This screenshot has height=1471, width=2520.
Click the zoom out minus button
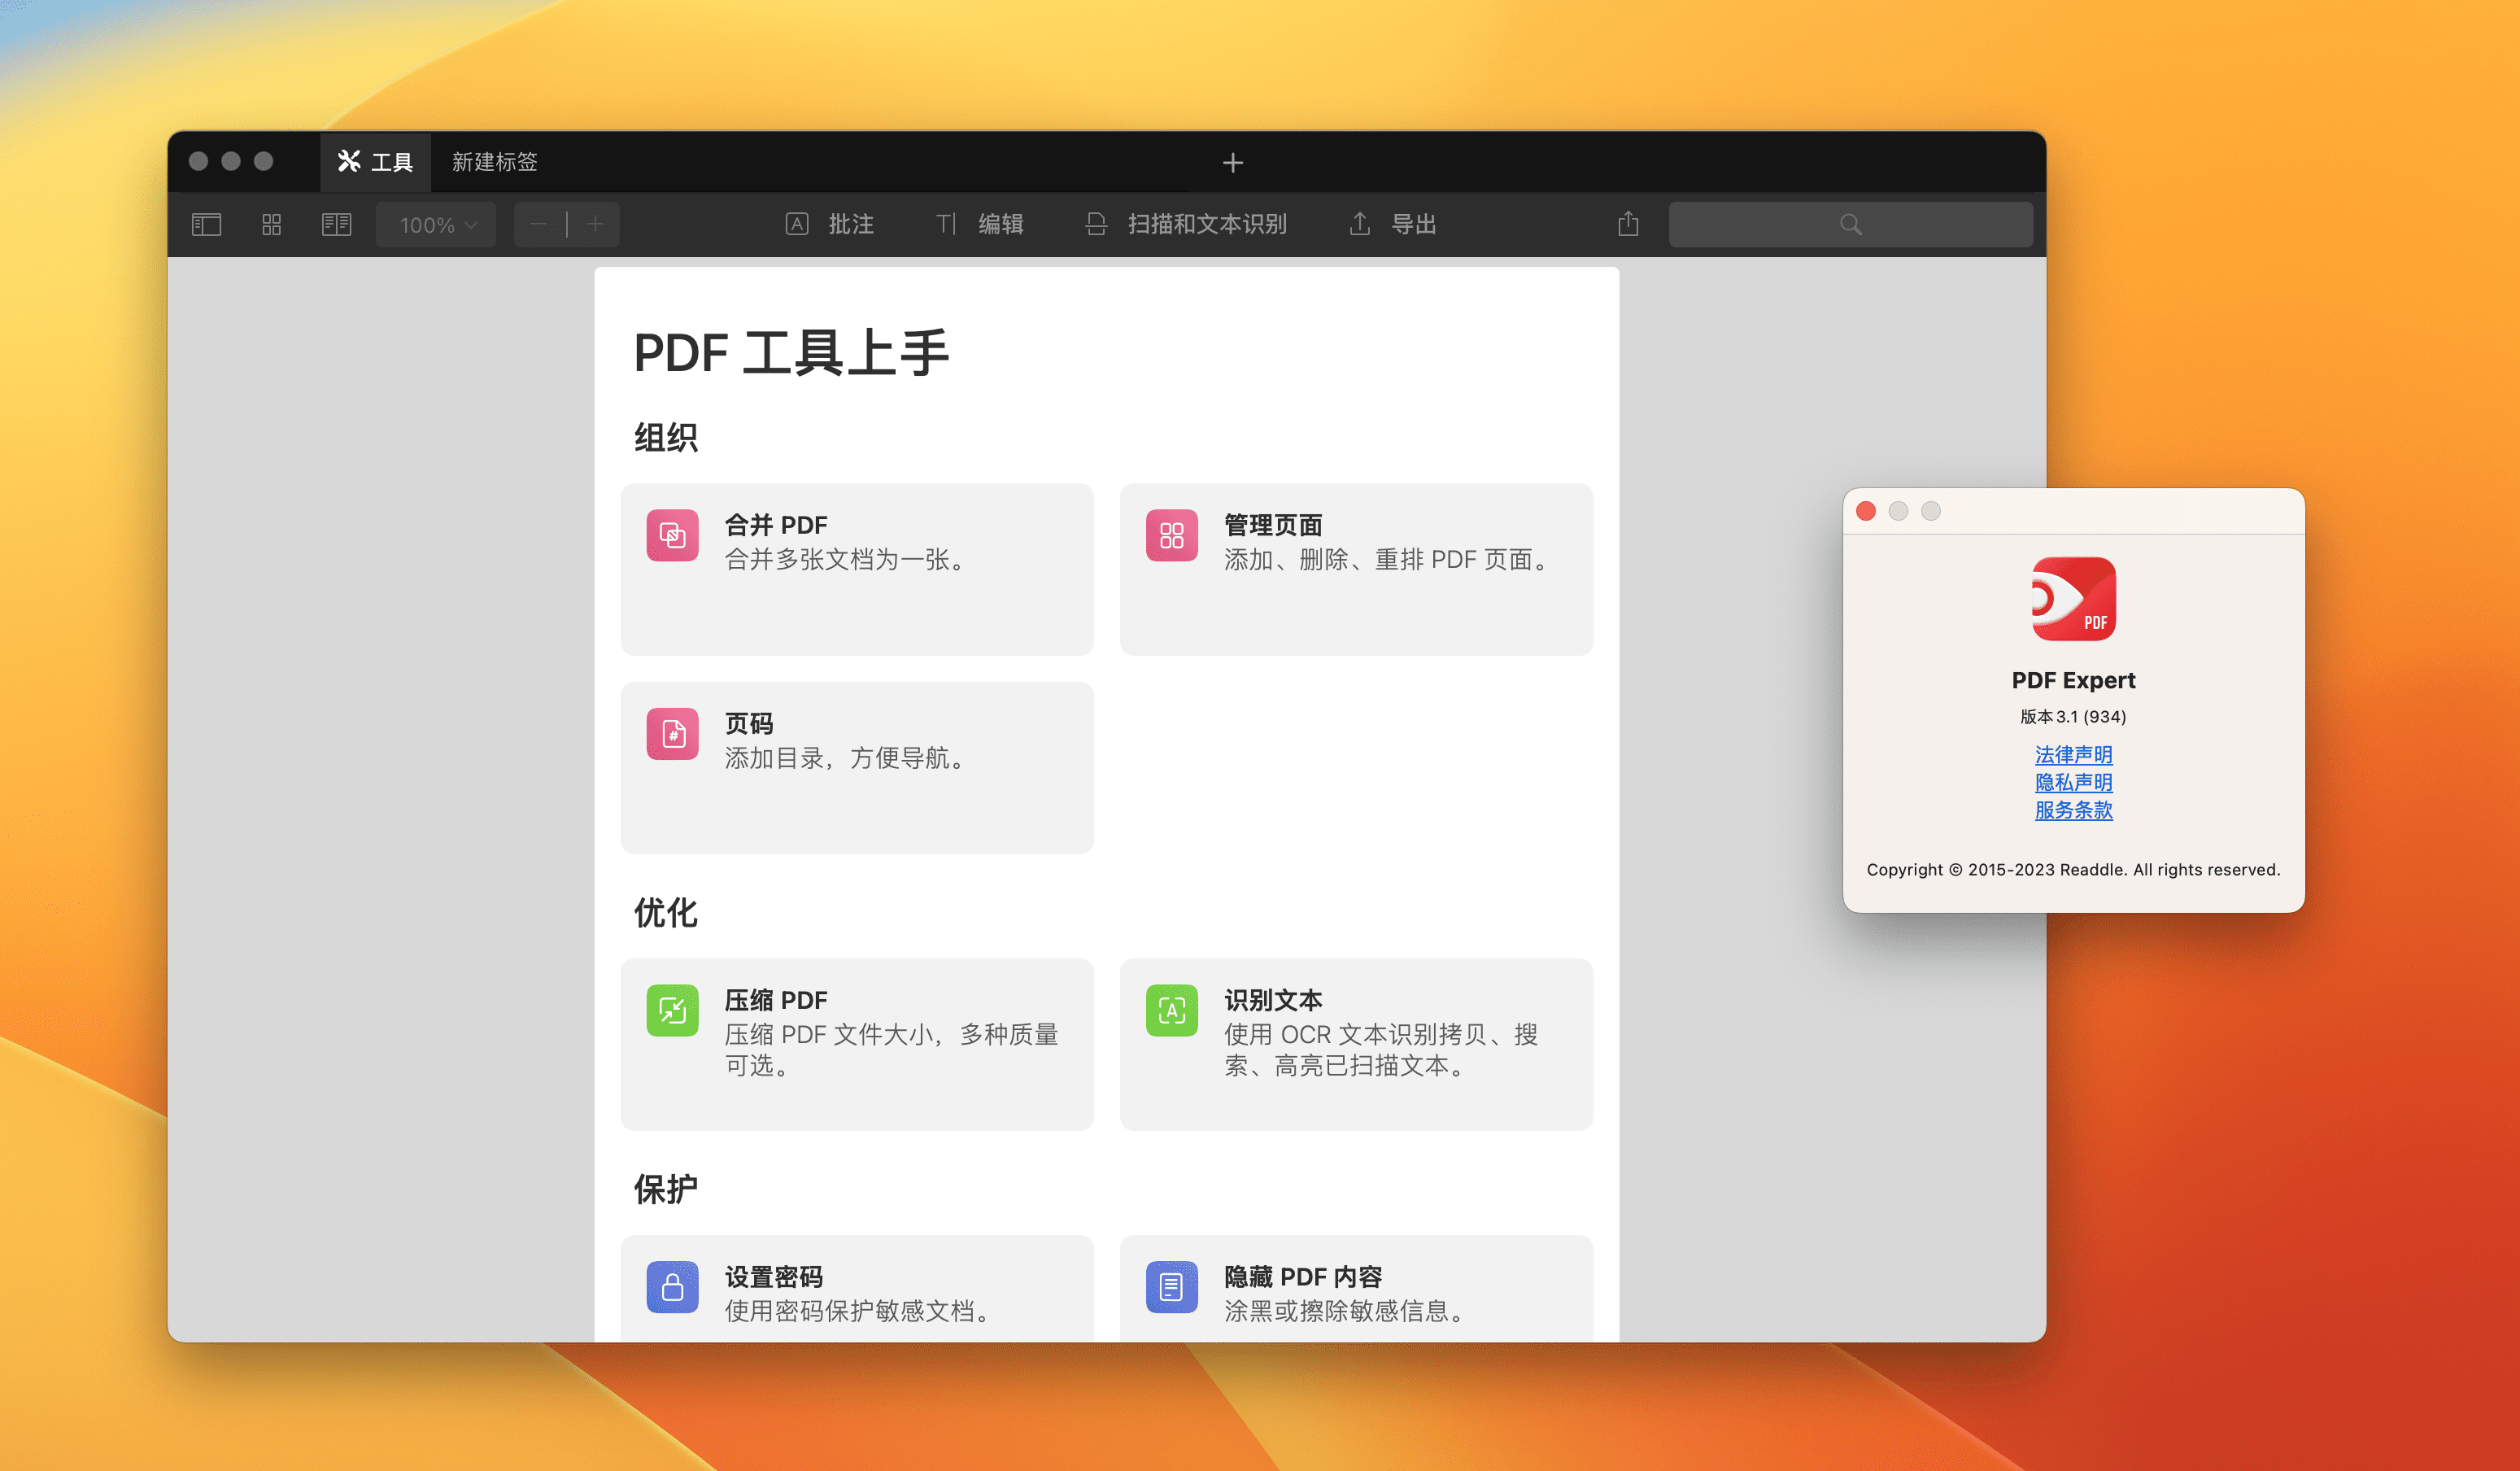click(x=539, y=224)
